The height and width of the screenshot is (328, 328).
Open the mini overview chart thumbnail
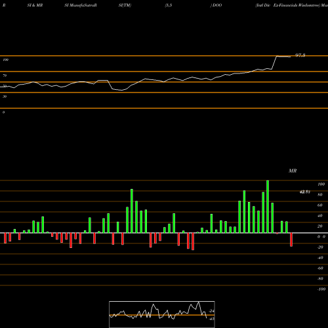point(162,314)
